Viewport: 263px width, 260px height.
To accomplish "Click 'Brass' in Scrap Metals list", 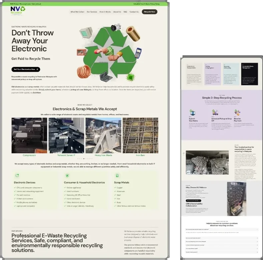I will tap(119, 202).
